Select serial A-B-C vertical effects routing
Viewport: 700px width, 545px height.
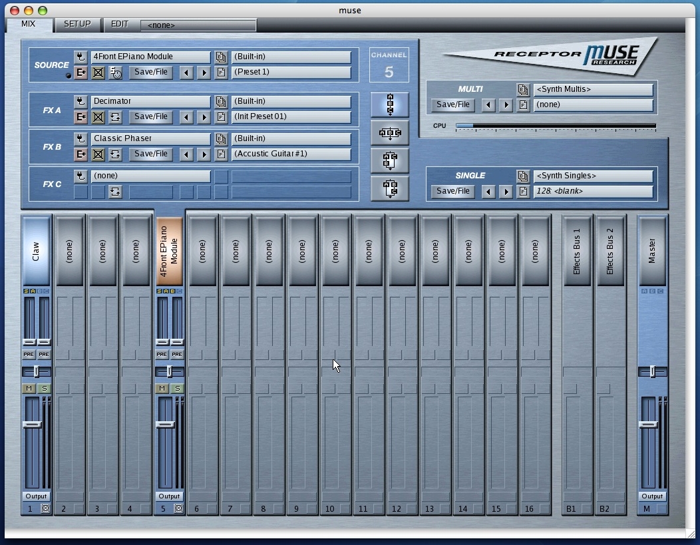(x=390, y=105)
